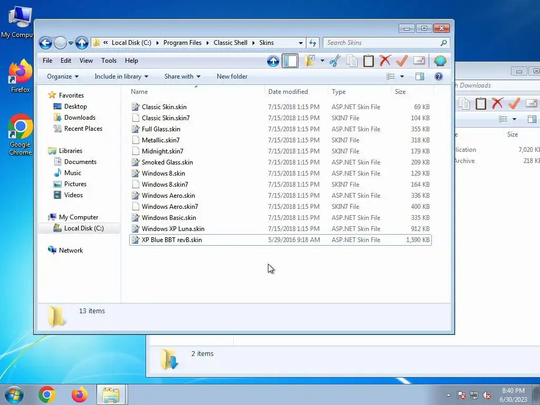Select the Windows Aero.skin7 file
540x405 pixels.
pos(281,207)
